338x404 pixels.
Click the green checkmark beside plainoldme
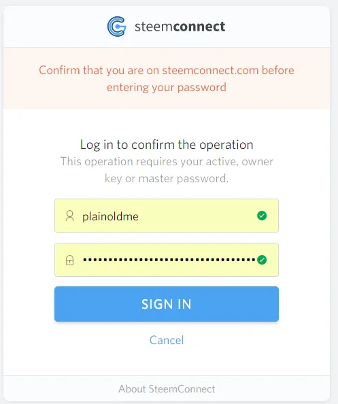coord(262,216)
